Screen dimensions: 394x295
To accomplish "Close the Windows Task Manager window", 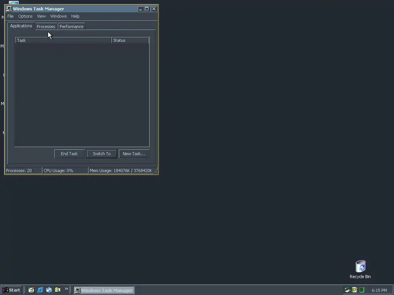I will point(154,9).
